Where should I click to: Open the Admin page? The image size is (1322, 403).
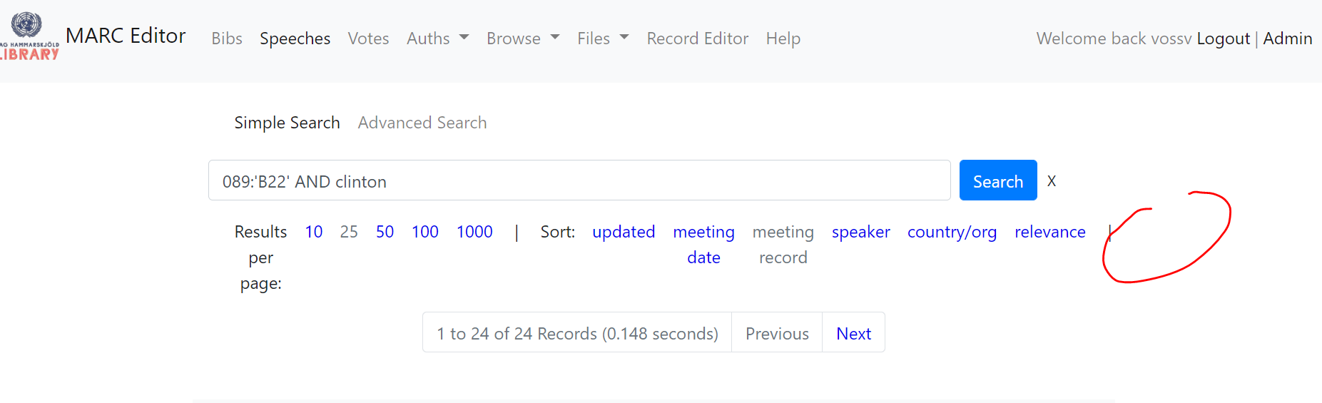(x=1288, y=39)
